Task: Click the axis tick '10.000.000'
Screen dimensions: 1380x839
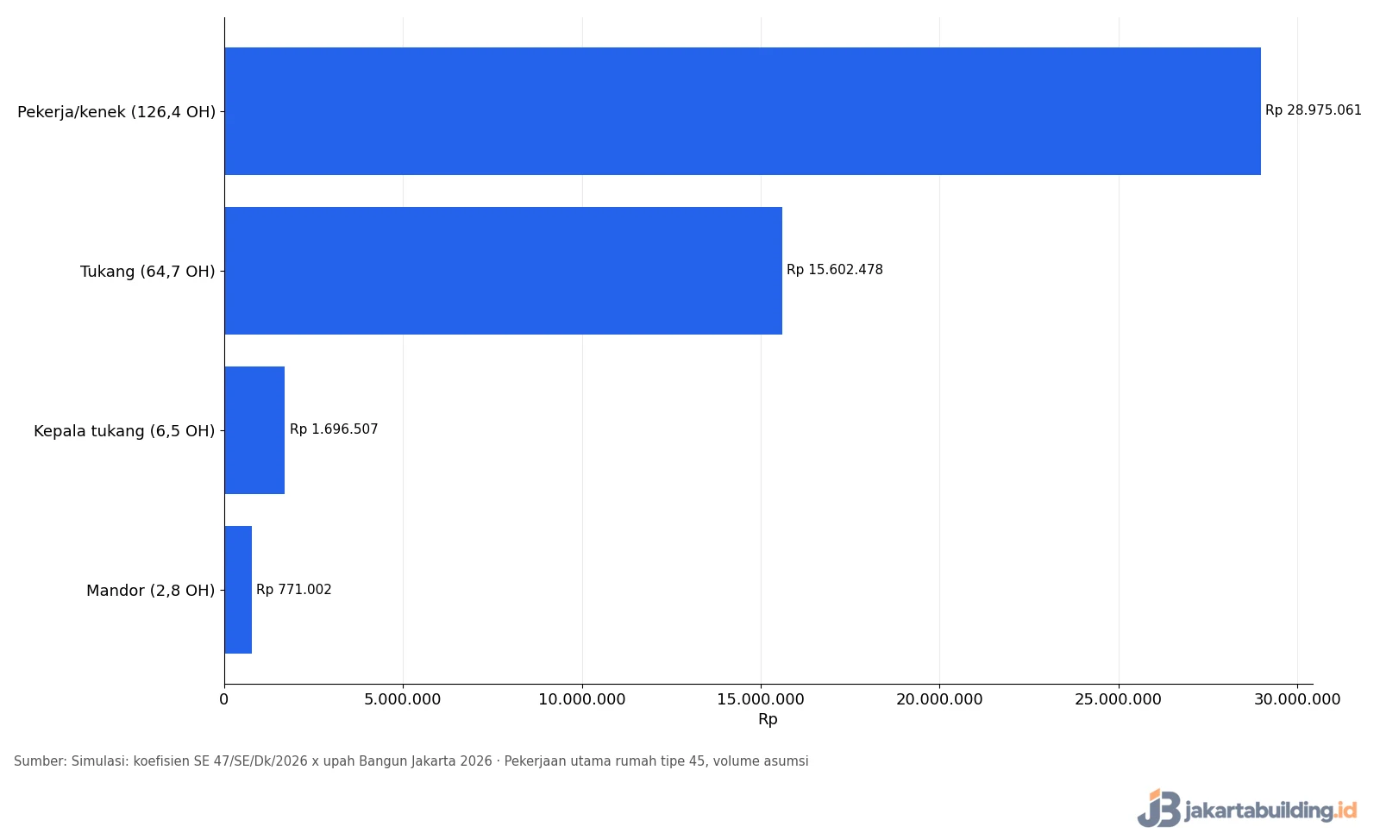Action: tap(582, 699)
